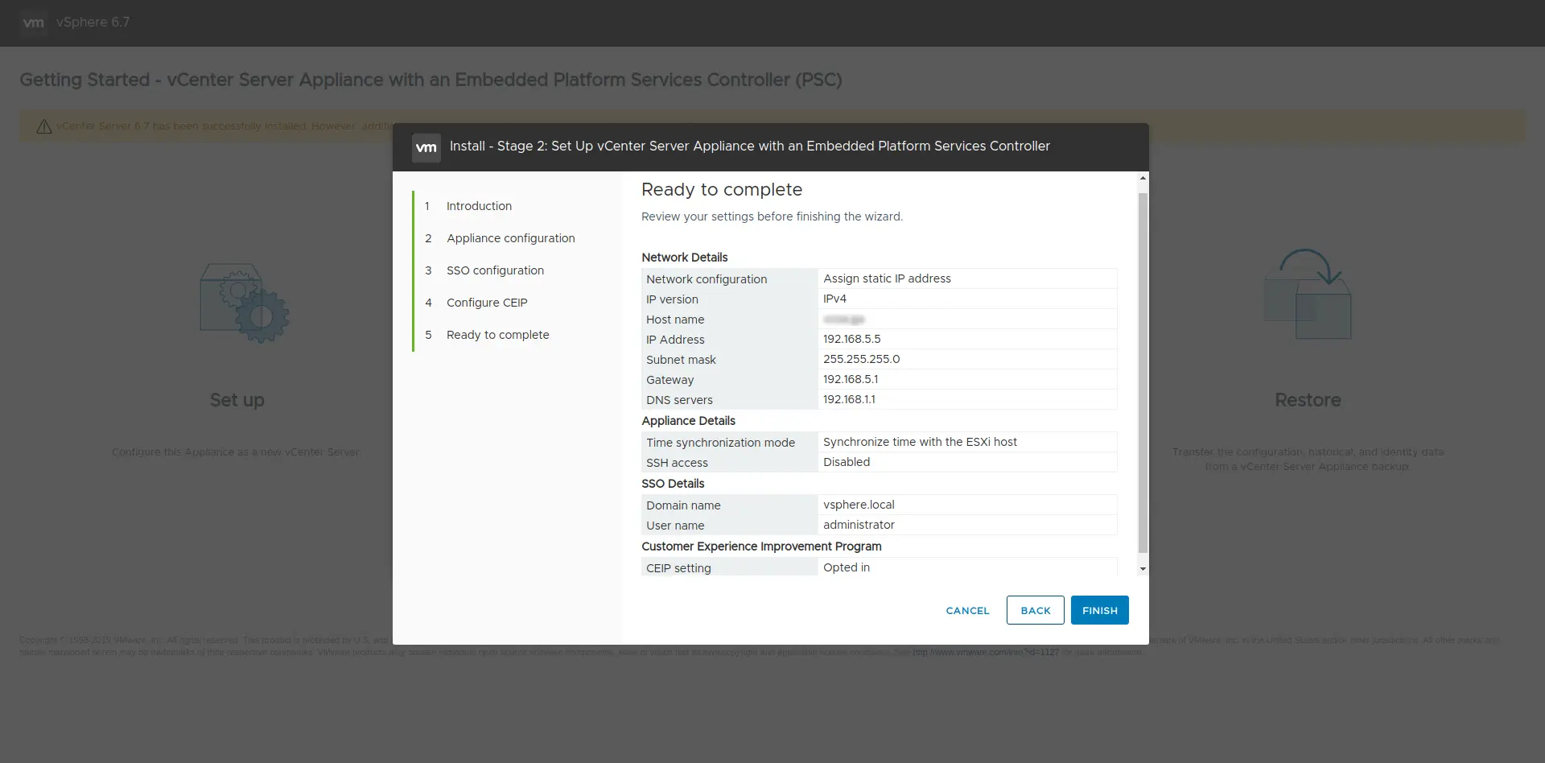Go to Appliance configuration step
The image size is (1545, 763).
pyautogui.click(x=511, y=238)
